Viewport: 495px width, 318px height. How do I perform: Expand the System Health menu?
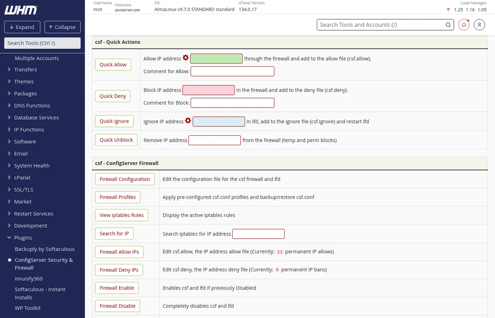(32, 165)
